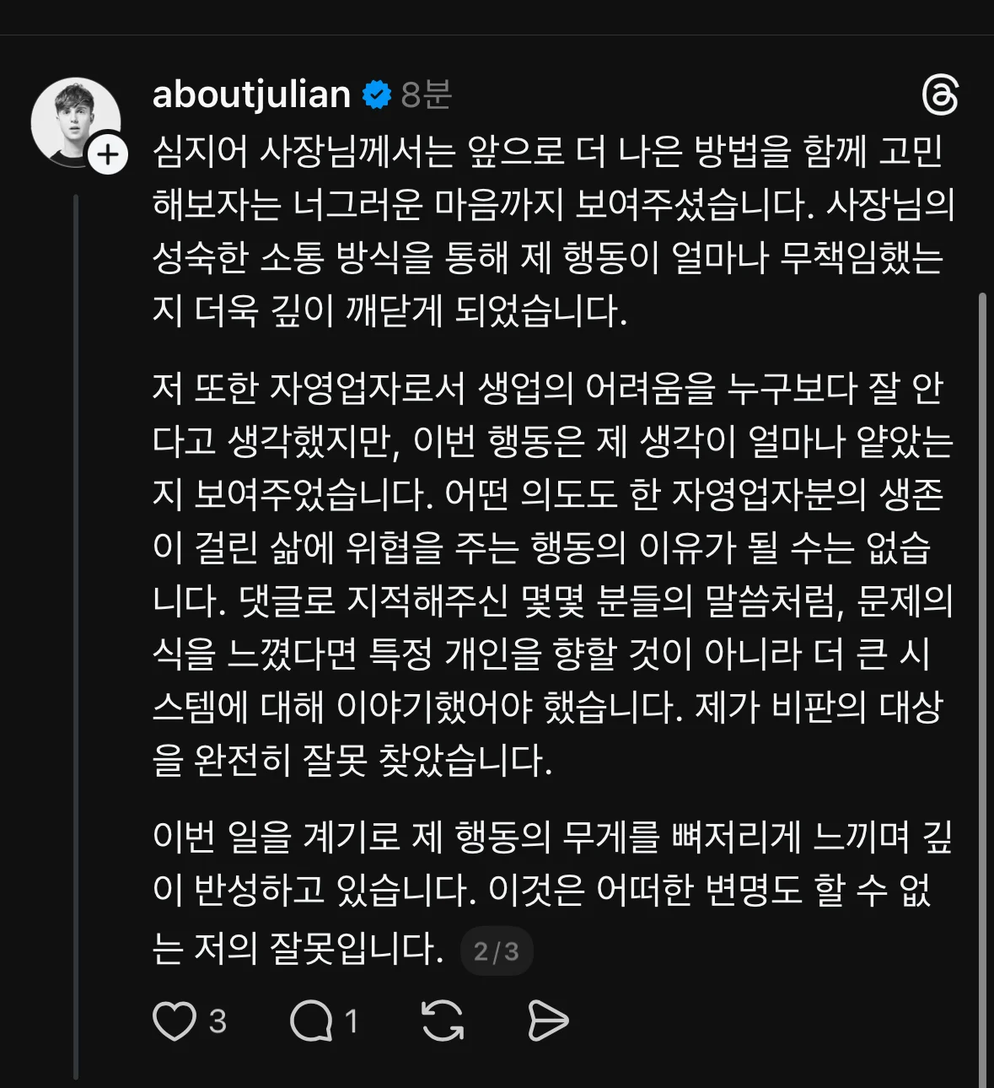Open replies via the comment bubble icon

point(311,1021)
